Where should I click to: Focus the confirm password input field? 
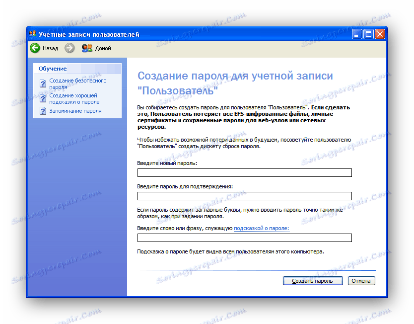(245, 196)
